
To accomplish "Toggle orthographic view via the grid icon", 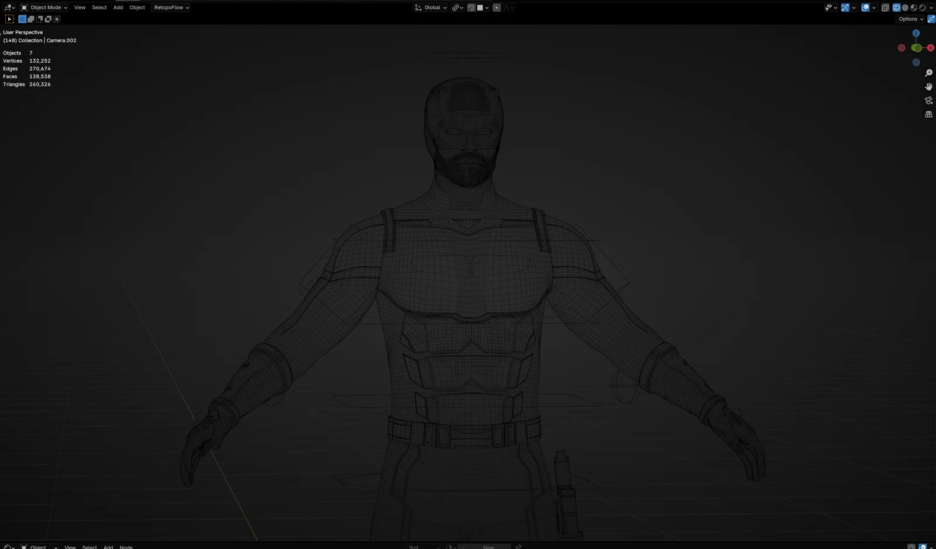I will 928,114.
